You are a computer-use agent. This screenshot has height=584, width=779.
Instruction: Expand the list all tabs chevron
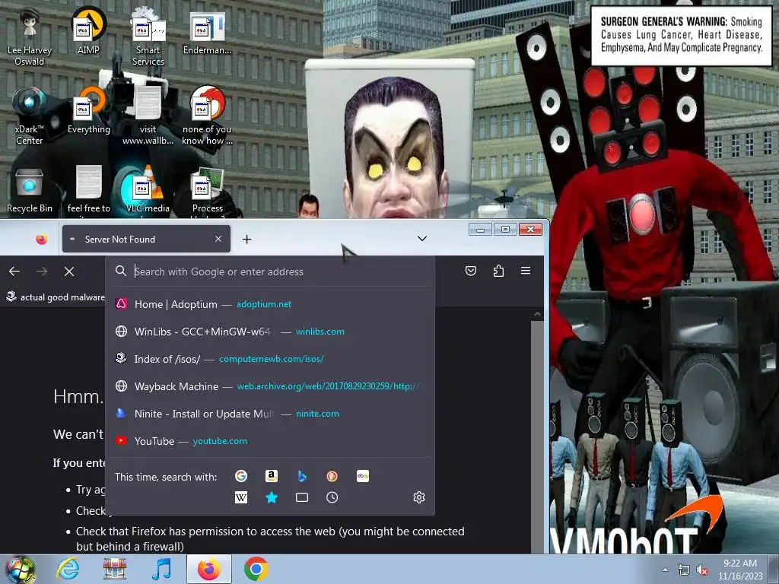point(421,238)
